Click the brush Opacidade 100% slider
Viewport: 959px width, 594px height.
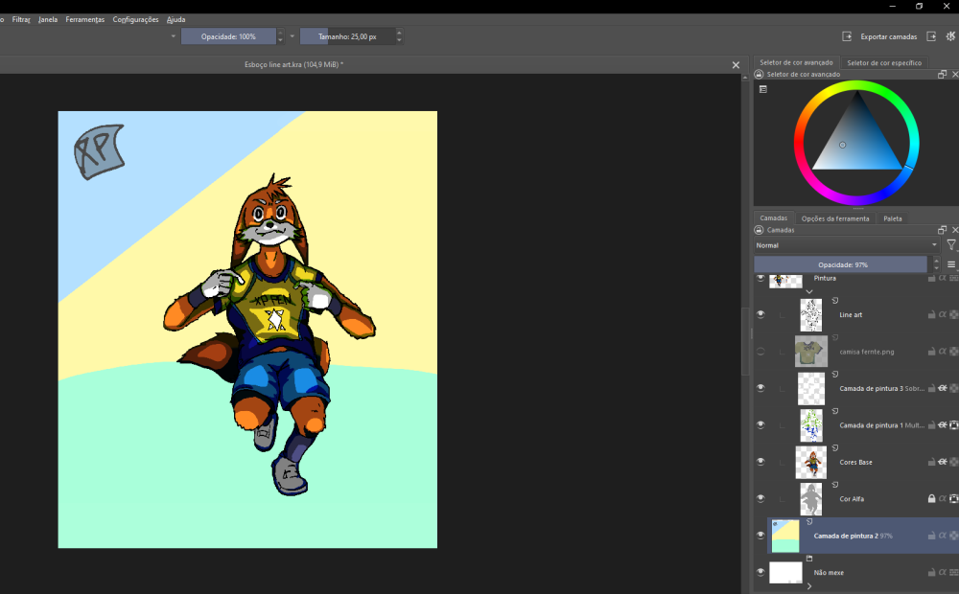(x=229, y=36)
